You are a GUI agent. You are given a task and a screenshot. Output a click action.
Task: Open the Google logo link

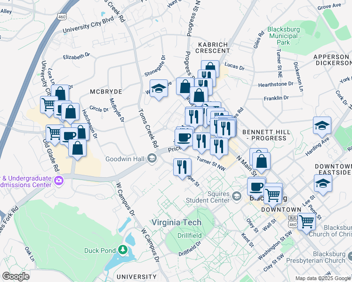16,277
